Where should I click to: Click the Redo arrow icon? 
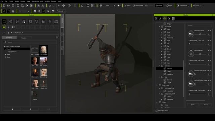pos(54,6)
